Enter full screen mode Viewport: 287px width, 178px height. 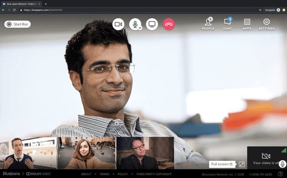[x=242, y=164]
